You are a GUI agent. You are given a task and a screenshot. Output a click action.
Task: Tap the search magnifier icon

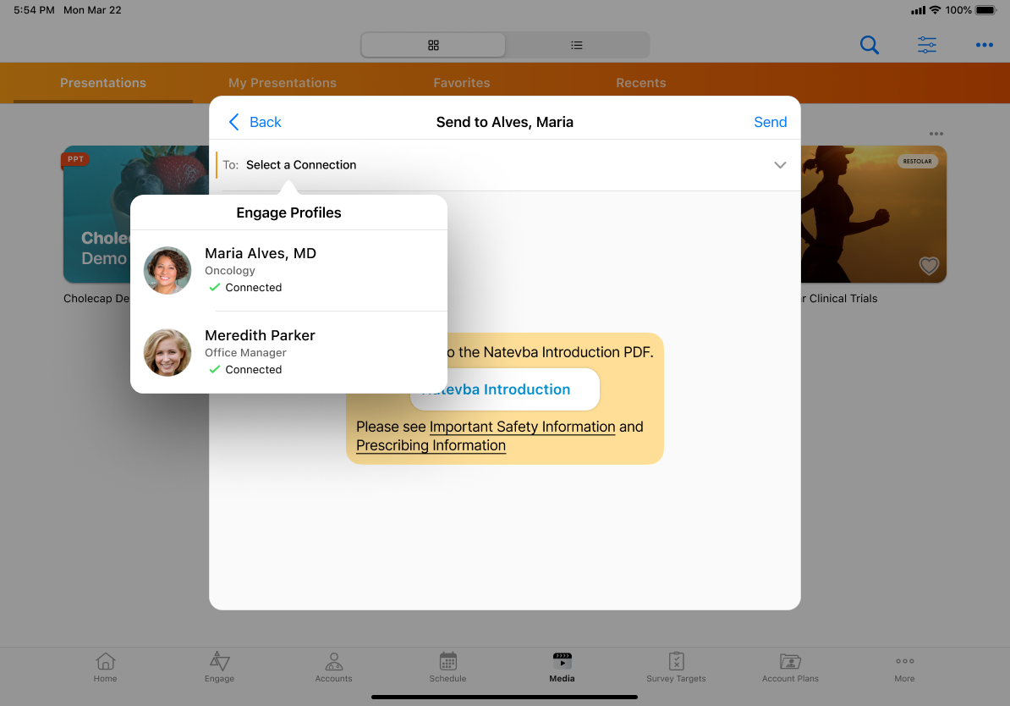[x=869, y=45]
